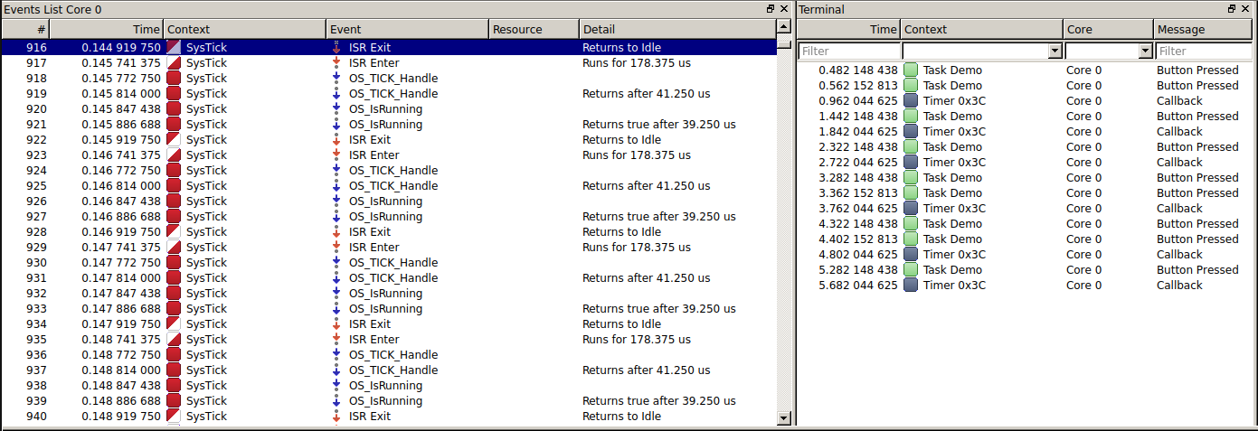
Task: Click the OS_TICK_Handle call icon in row 930
Action: pos(336,263)
